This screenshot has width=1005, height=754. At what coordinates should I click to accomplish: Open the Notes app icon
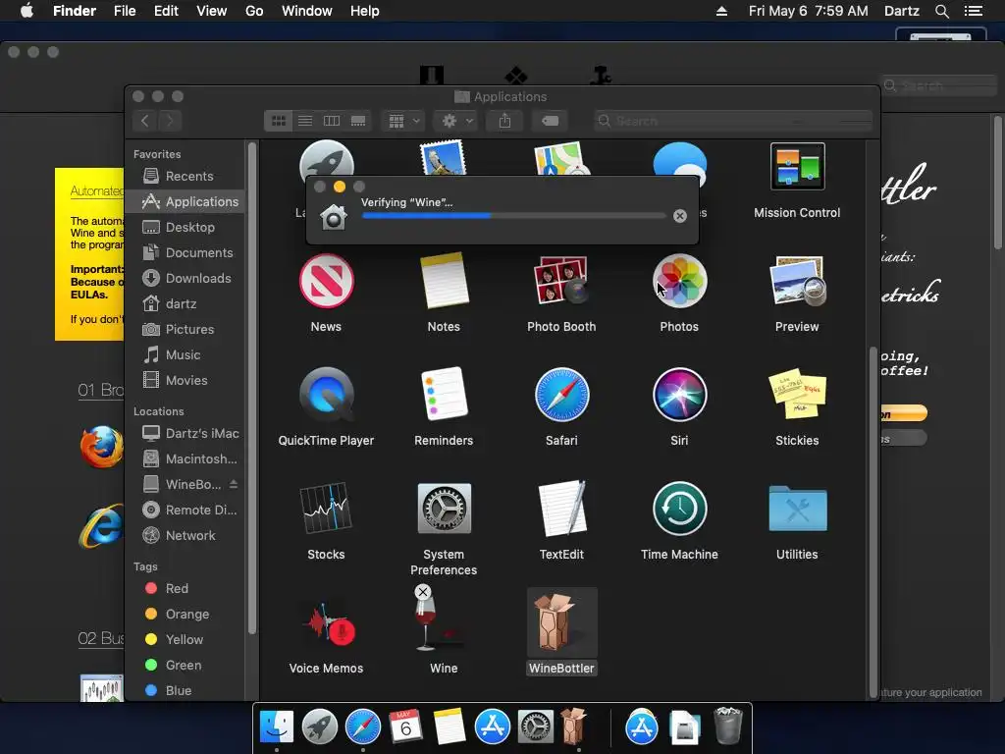pos(444,281)
